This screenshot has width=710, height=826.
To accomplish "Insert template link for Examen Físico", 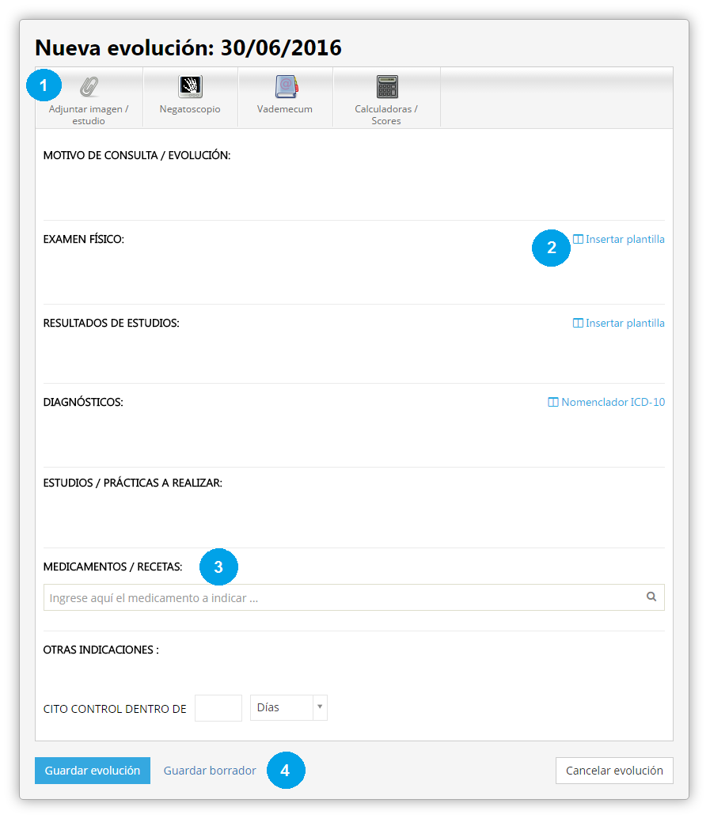I will [625, 239].
